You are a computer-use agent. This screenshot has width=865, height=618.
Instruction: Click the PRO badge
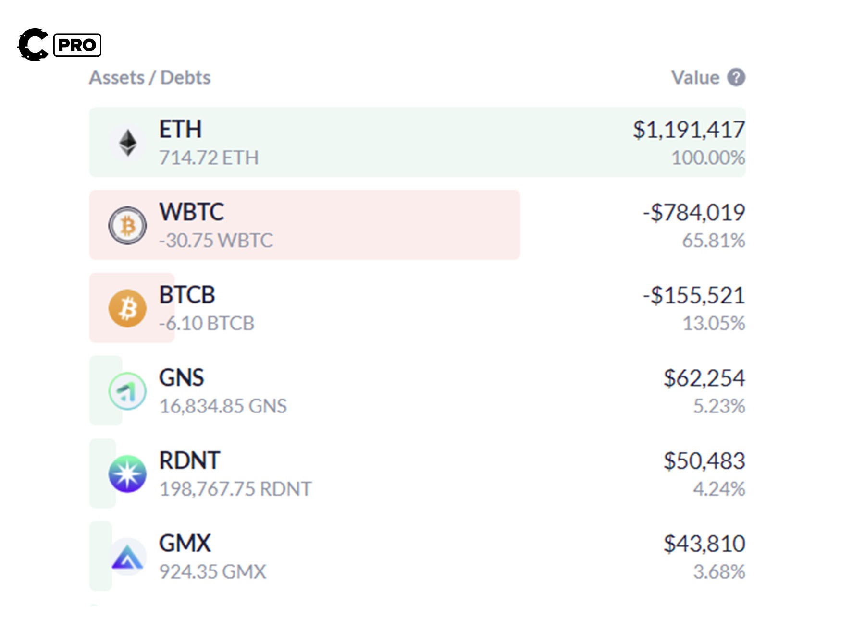pos(77,45)
